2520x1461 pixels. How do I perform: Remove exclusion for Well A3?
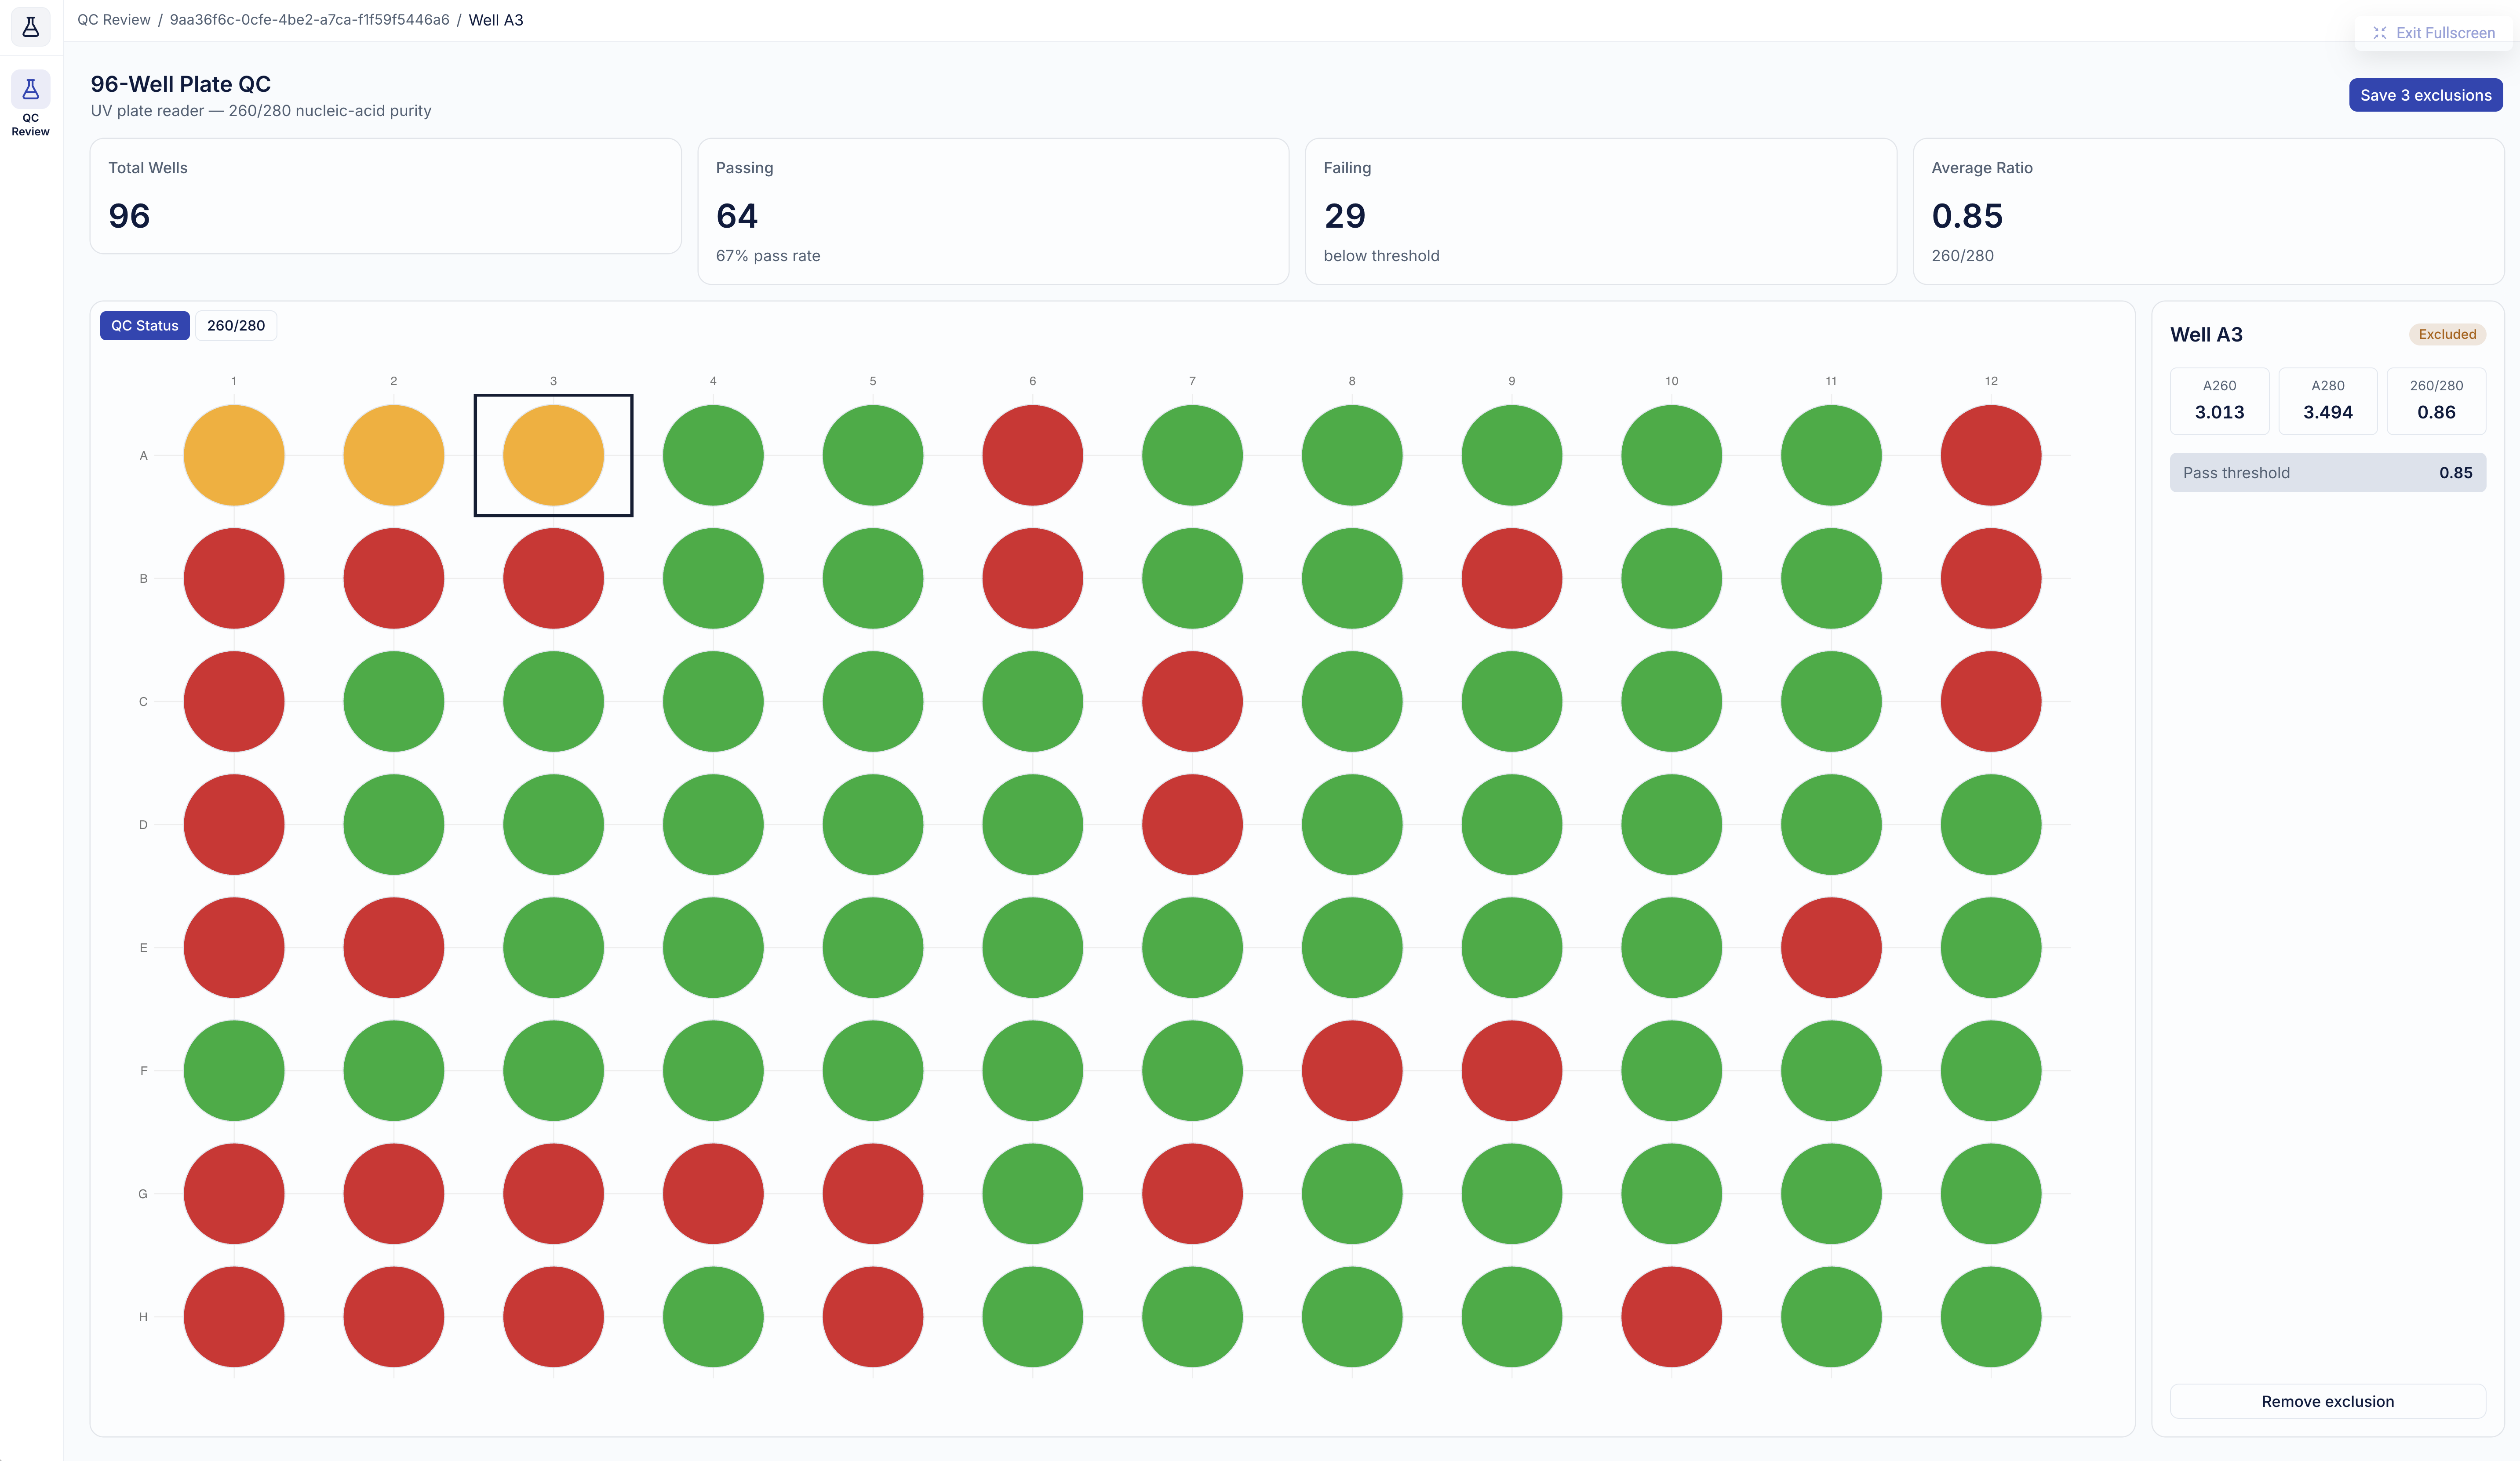[2327, 1401]
